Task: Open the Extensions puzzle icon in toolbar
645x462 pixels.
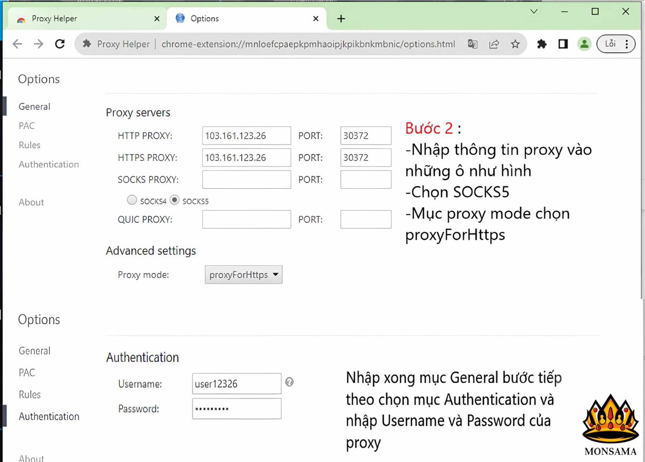Action: coord(542,44)
